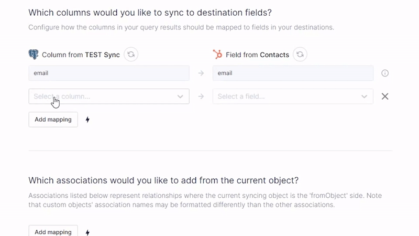Click lightning bolt beside column Add mapping
This screenshot has height=236, width=419.
87,120
